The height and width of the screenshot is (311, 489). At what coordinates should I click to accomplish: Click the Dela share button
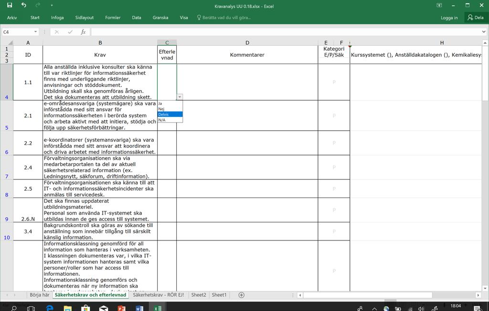(476, 18)
